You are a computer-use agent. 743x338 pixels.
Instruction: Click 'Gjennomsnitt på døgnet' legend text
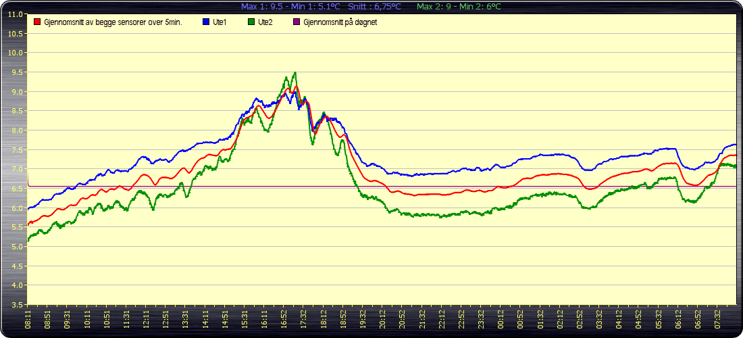pos(340,22)
